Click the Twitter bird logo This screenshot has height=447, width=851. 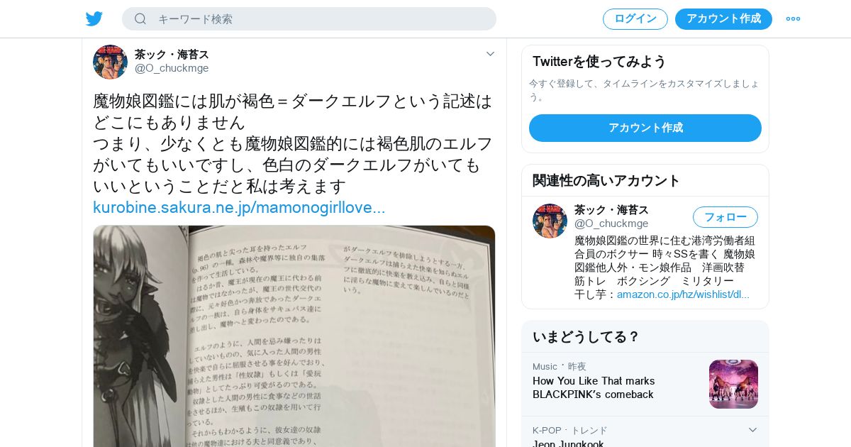coord(94,18)
